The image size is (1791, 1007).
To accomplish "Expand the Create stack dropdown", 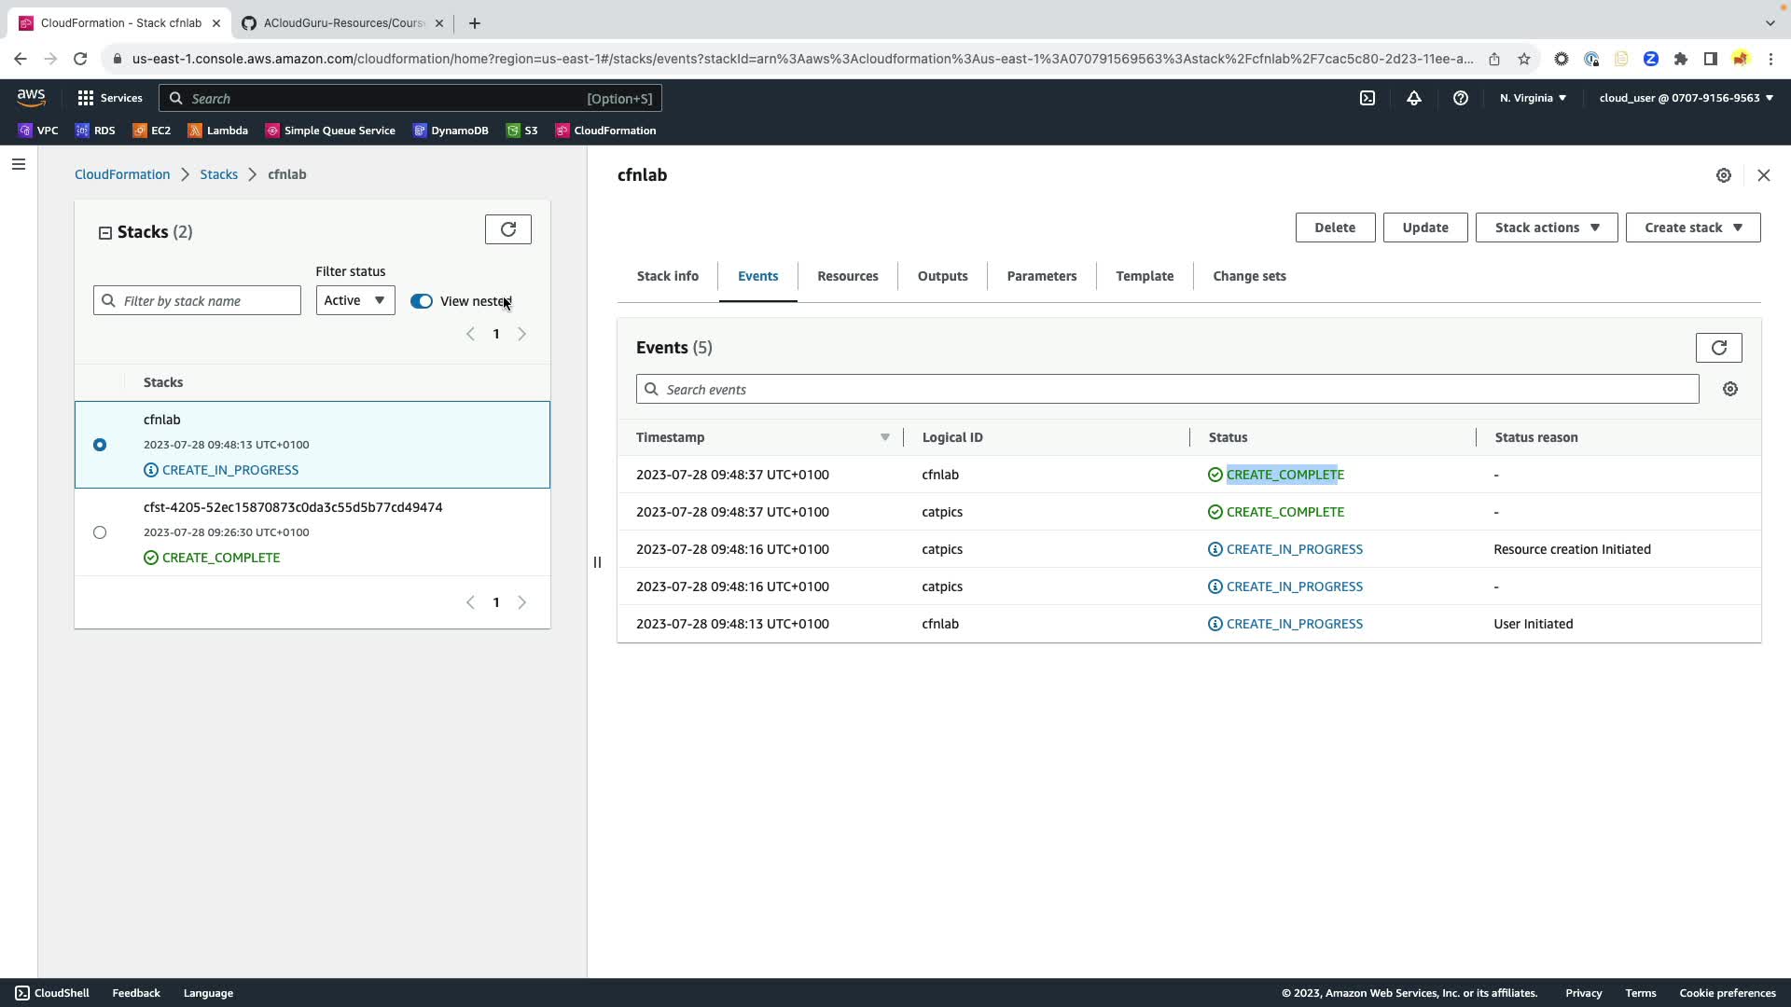I will pos(1692,228).
